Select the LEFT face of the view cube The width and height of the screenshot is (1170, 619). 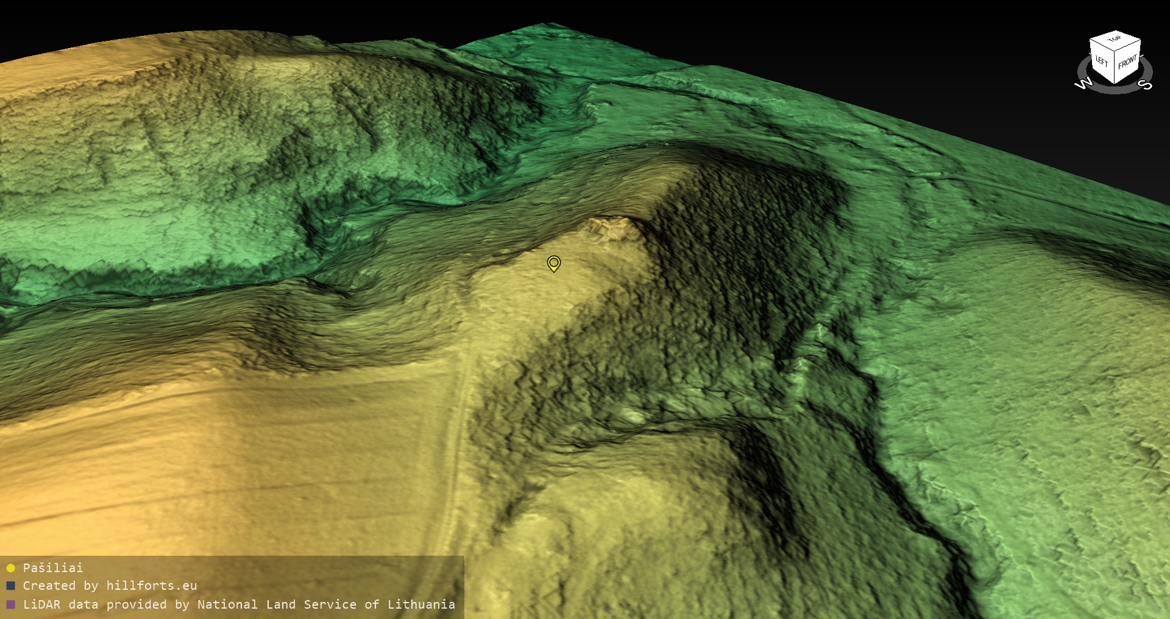pos(1102,61)
